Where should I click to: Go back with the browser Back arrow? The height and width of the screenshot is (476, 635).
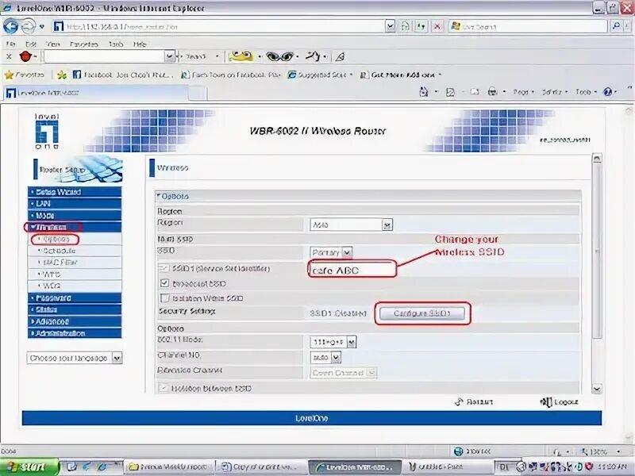tap(10, 27)
